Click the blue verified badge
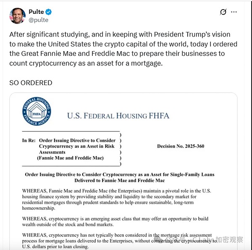The height and width of the screenshot is (250, 252). tap(49, 12)
